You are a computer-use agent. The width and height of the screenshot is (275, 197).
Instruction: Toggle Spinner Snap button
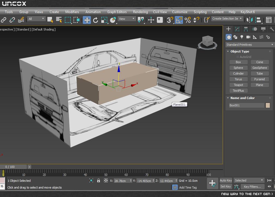[196, 20]
